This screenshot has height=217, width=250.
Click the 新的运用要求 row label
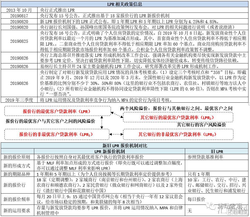click(x=17, y=210)
